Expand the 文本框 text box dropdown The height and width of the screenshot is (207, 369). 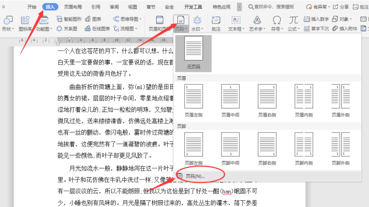243,29
